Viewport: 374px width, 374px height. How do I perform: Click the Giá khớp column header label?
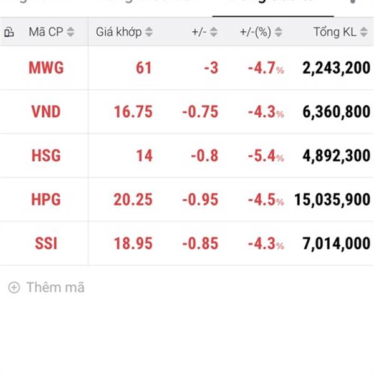point(119,32)
